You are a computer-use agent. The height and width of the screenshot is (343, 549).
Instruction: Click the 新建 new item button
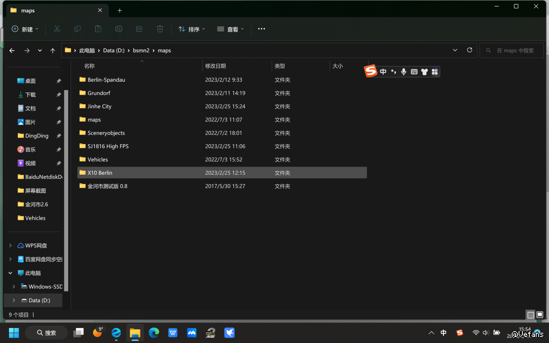point(25,29)
